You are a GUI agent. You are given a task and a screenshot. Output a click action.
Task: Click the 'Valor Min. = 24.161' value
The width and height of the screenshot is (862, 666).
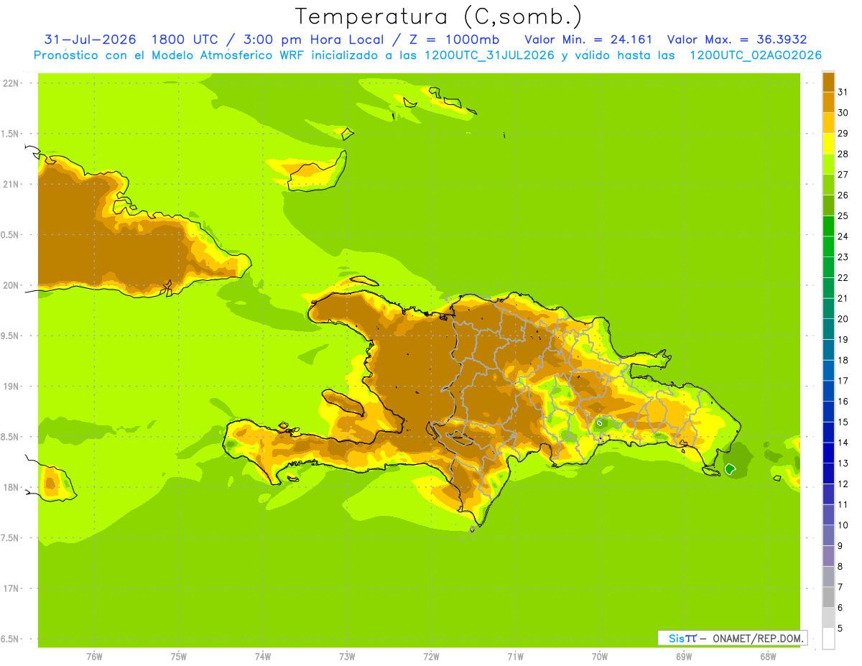(x=588, y=39)
